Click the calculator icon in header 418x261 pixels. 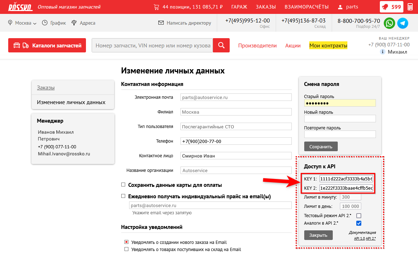pyautogui.click(x=410, y=7)
